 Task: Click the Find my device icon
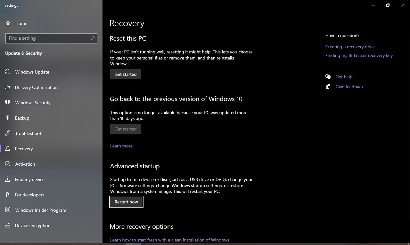click(x=8, y=179)
